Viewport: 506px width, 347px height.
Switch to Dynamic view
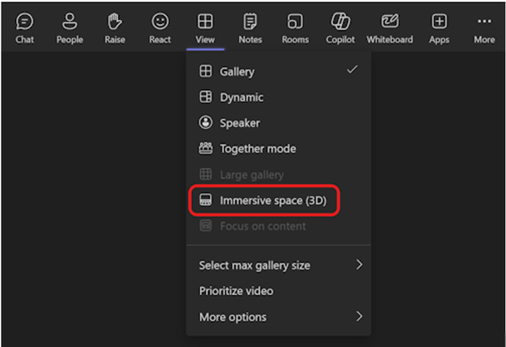(x=241, y=97)
